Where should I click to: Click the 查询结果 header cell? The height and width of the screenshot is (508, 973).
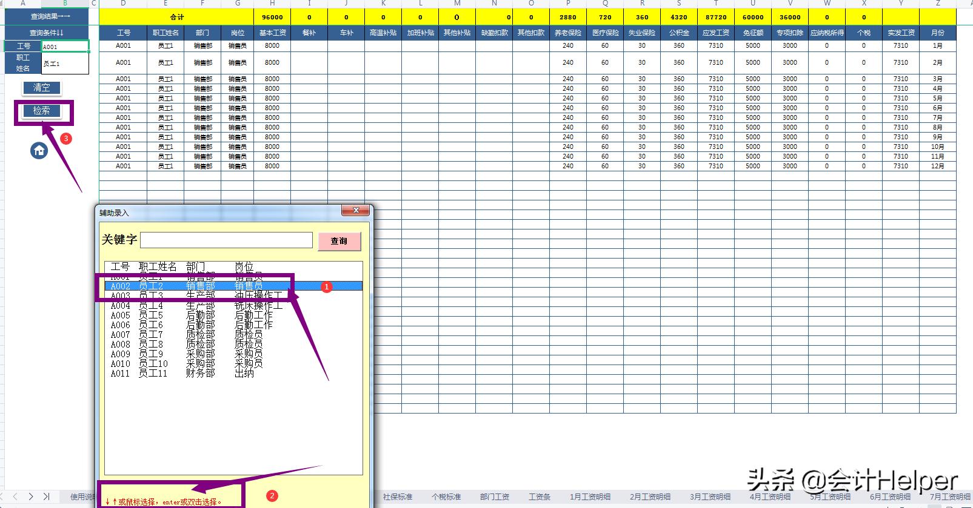pyautogui.click(x=47, y=17)
